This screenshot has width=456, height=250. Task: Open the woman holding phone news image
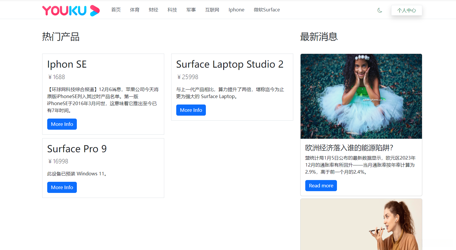pos(361,225)
